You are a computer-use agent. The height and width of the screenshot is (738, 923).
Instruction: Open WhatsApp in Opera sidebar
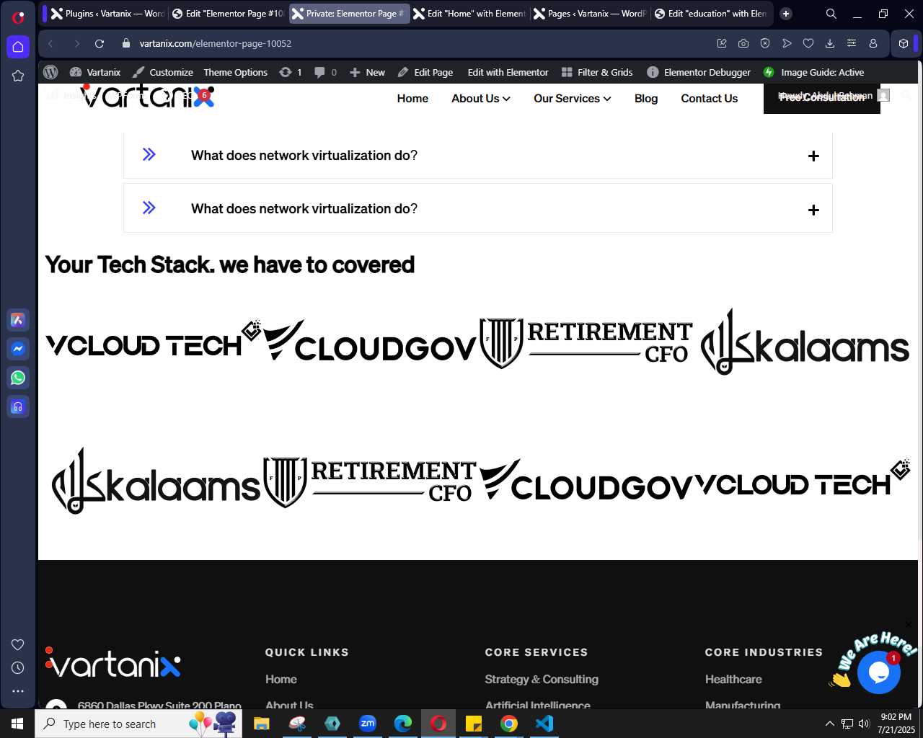click(x=18, y=378)
